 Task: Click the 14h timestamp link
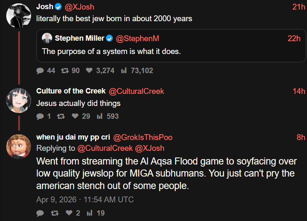click(x=298, y=91)
